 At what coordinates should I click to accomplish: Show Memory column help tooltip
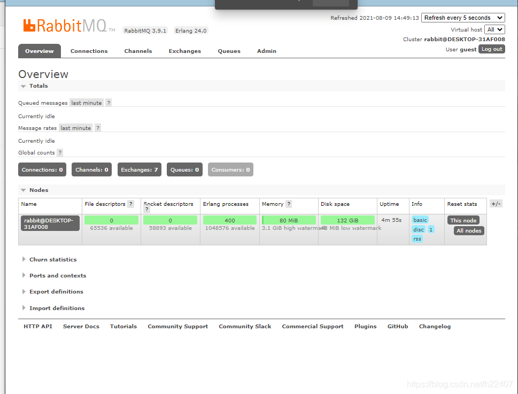point(289,204)
